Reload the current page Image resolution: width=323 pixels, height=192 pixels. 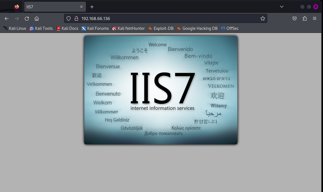tap(27, 18)
